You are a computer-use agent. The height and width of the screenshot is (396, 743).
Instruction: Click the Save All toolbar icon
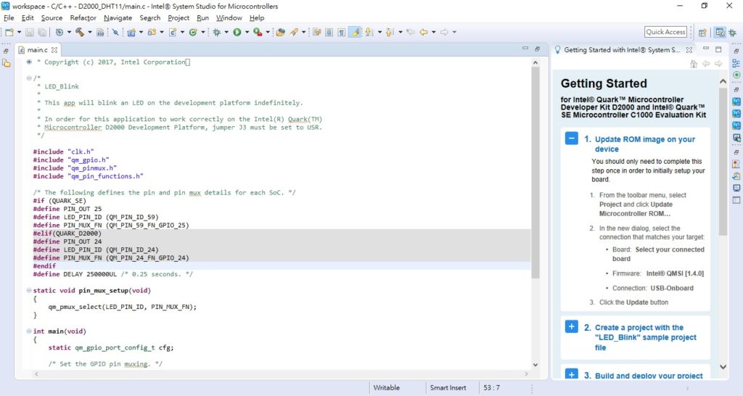pos(41,32)
